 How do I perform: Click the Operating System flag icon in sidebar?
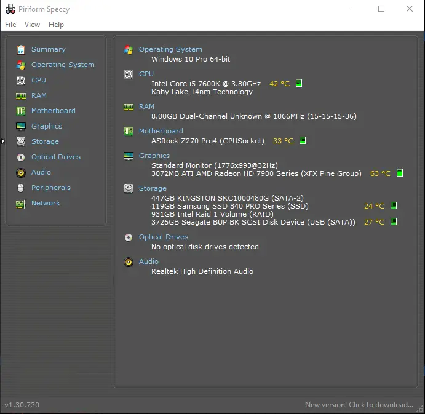click(21, 65)
